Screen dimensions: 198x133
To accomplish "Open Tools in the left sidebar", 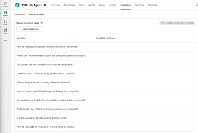I will point(6,31).
